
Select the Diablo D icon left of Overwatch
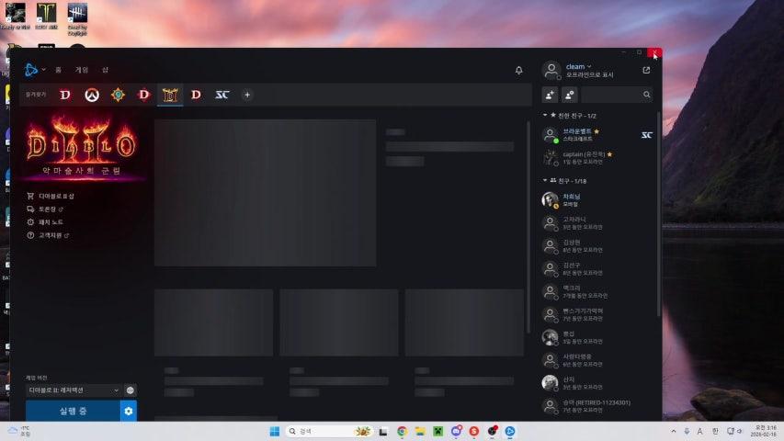(x=65, y=95)
